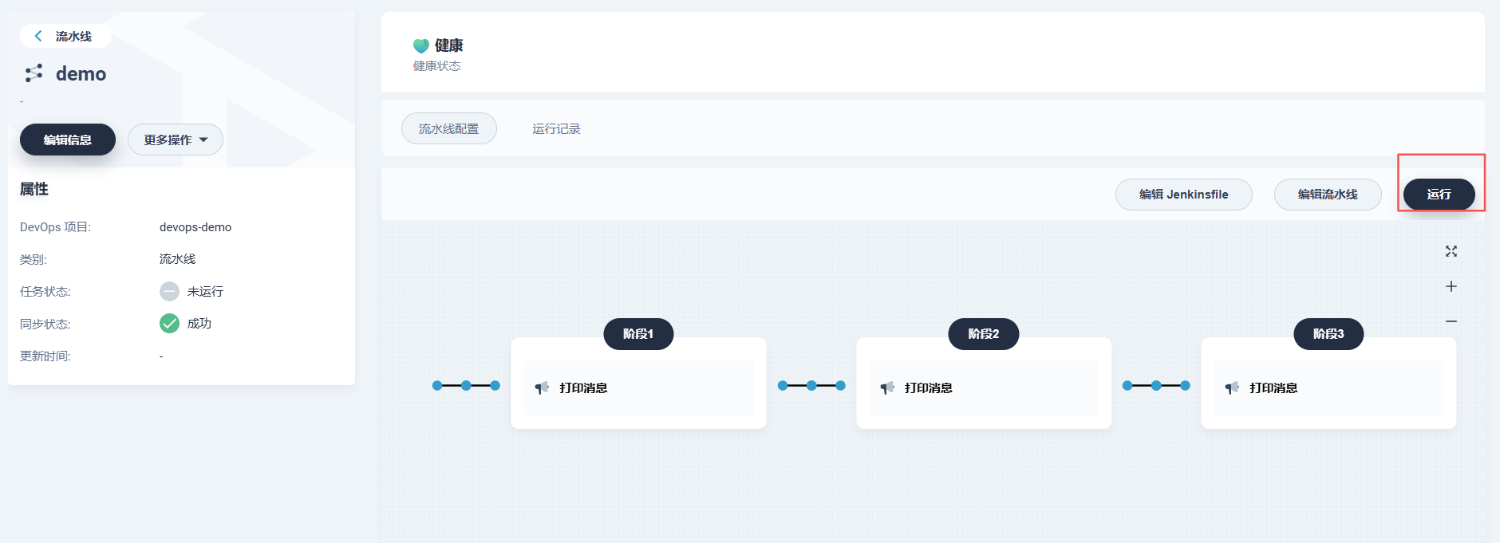
Task: Click the grey 未运行 status icon
Action: pyautogui.click(x=169, y=291)
